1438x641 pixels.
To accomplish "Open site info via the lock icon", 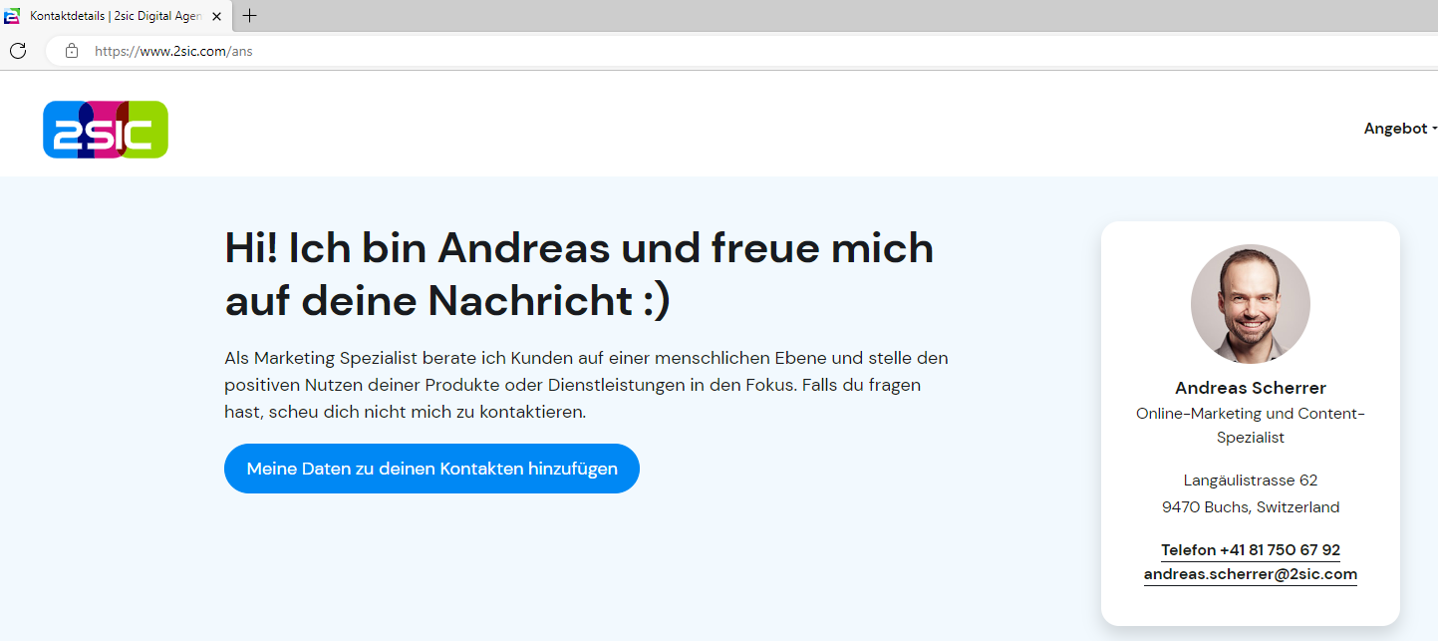I will coord(72,51).
